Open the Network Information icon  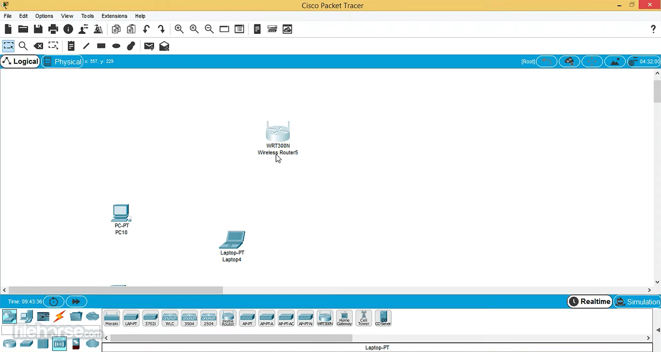click(69, 29)
